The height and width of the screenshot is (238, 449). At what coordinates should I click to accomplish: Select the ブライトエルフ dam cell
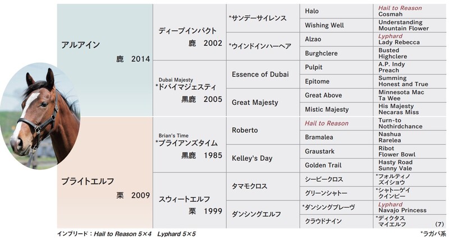click(105, 172)
